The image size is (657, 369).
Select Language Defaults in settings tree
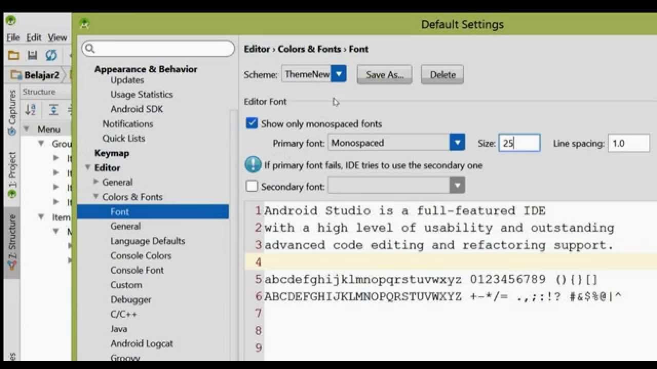click(147, 241)
